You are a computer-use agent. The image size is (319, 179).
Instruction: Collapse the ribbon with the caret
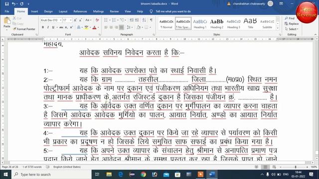316,35
